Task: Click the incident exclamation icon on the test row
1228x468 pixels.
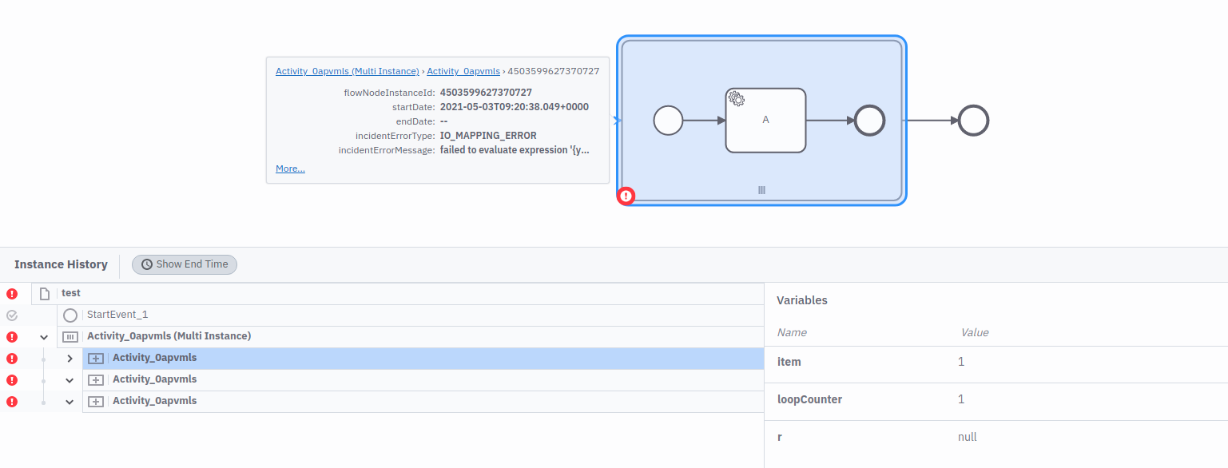Action: point(11,293)
